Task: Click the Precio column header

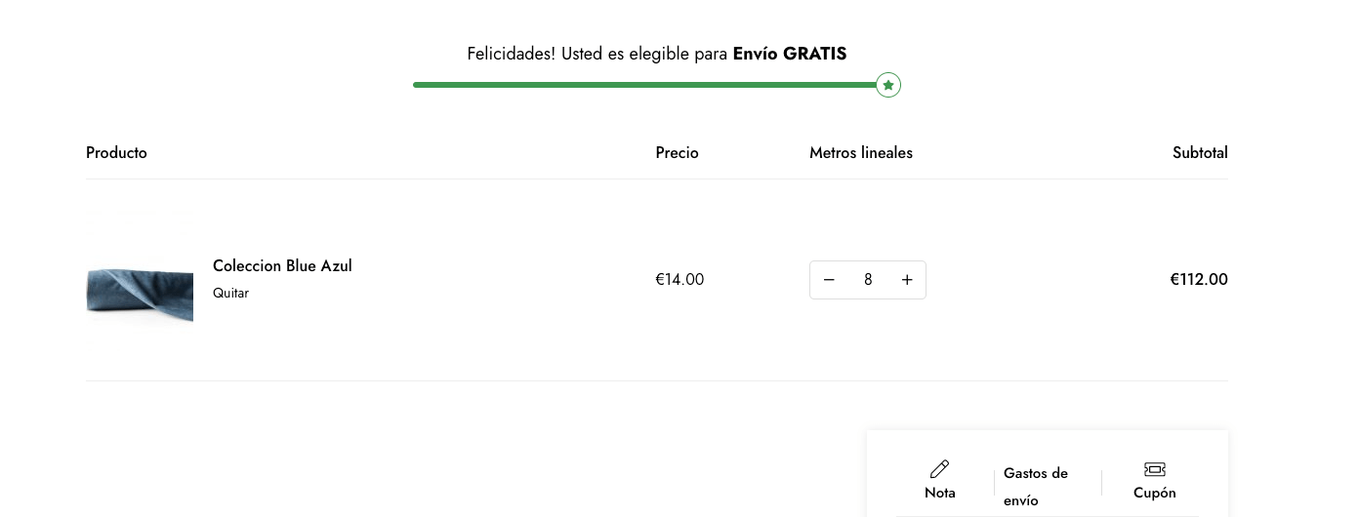Action: pyautogui.click(x=677, y=152)
